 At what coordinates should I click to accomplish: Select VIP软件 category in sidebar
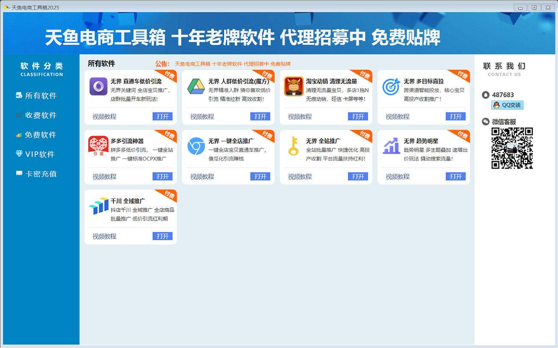(x=40, y=154)
